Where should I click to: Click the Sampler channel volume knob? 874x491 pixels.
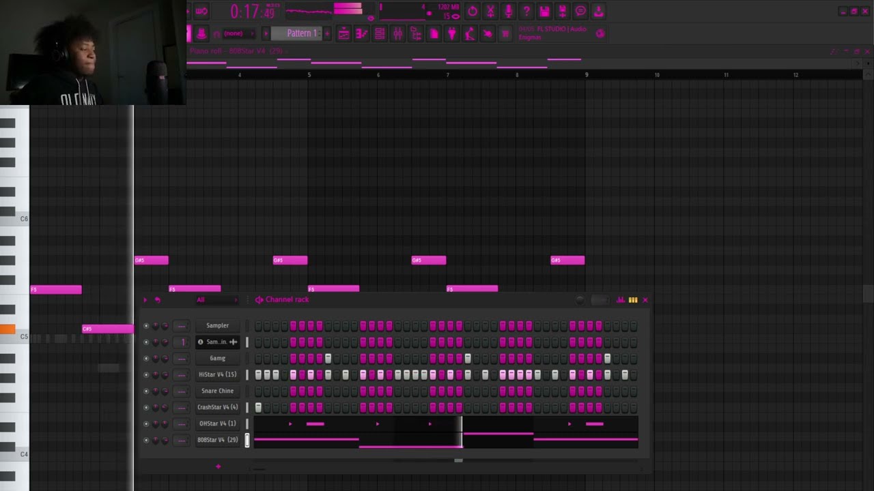pyautogui.click(x=165, y=326)
